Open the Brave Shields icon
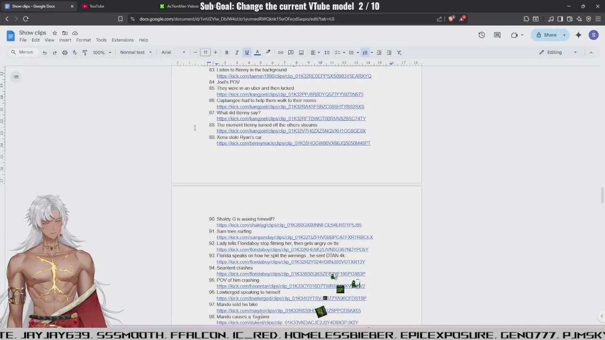 point(451,19)
